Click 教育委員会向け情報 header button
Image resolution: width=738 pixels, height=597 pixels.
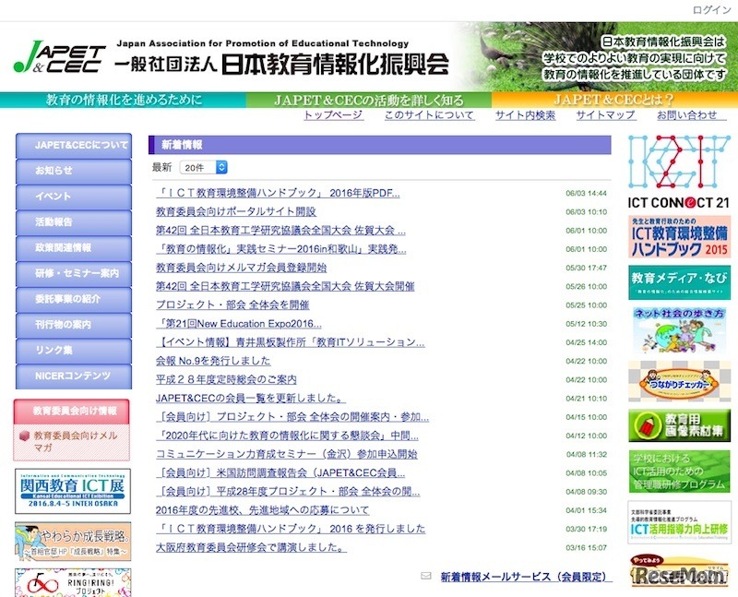point(72,411)
